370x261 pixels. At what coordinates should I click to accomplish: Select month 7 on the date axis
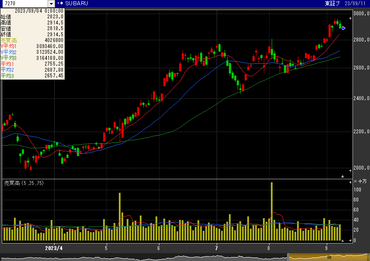point(216,247)
